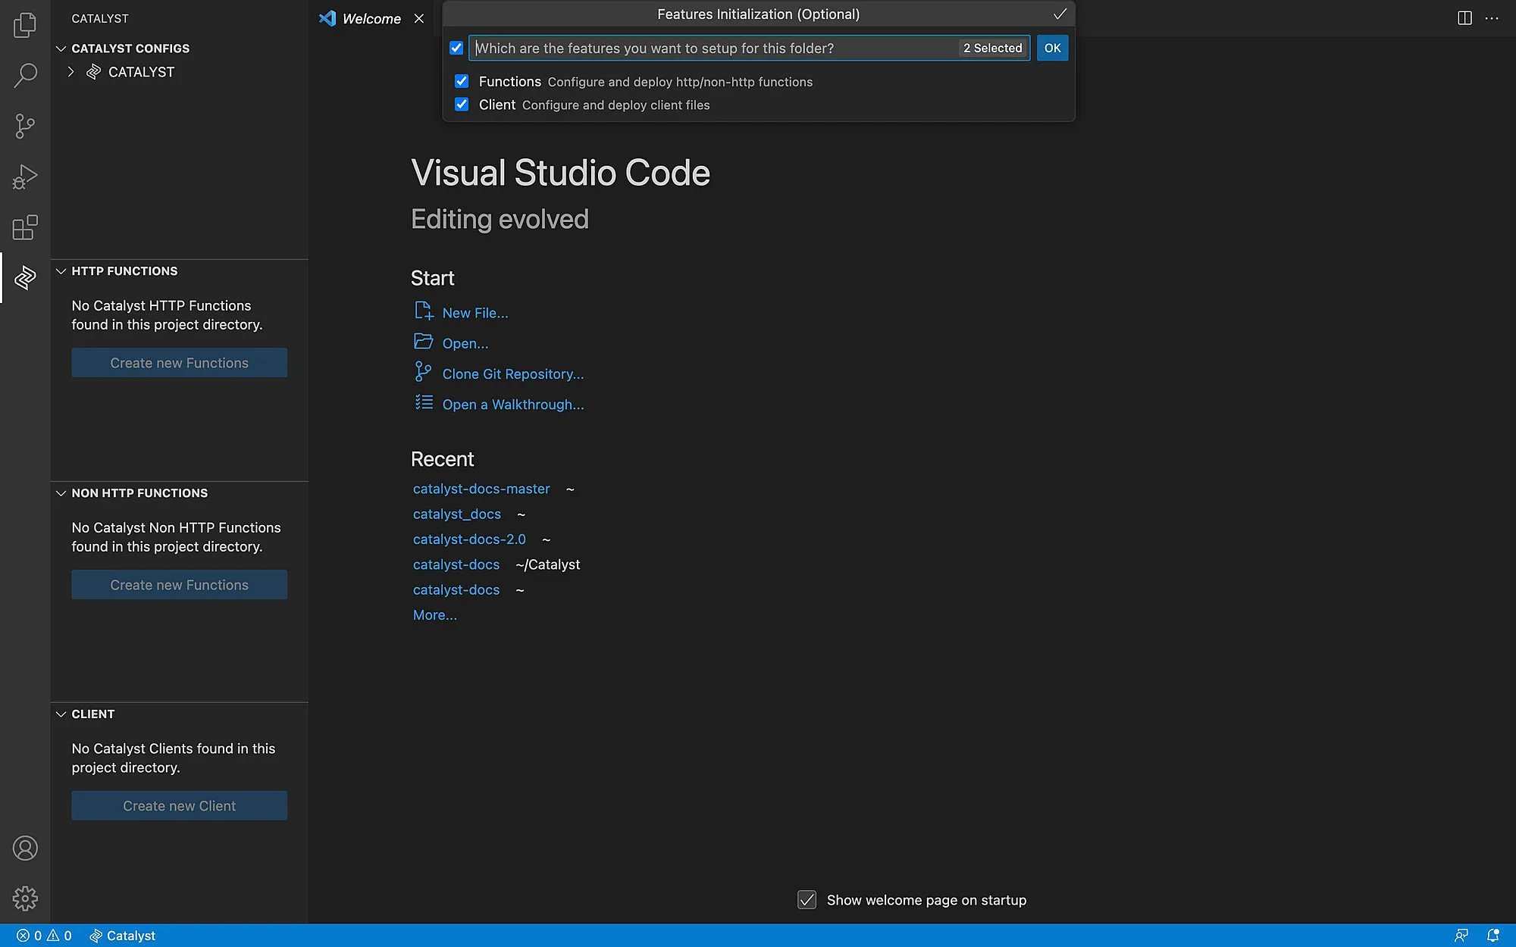The width and height of the screenshot is (1516, 947).
Task: Click the Clone Git Repository icon
Action: click(x=424, y=372)
